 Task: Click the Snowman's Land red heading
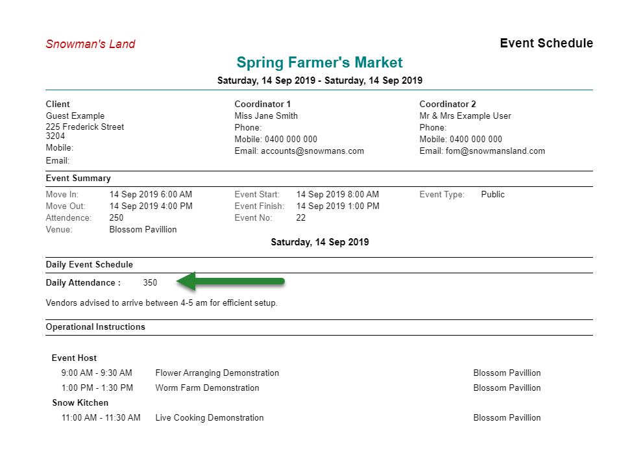[x=90, y=44]
